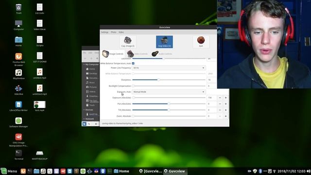Viewport: 311px width, 175px height.
Task: Quit Guvcview using the red Quit button
Action: point(201,42)
